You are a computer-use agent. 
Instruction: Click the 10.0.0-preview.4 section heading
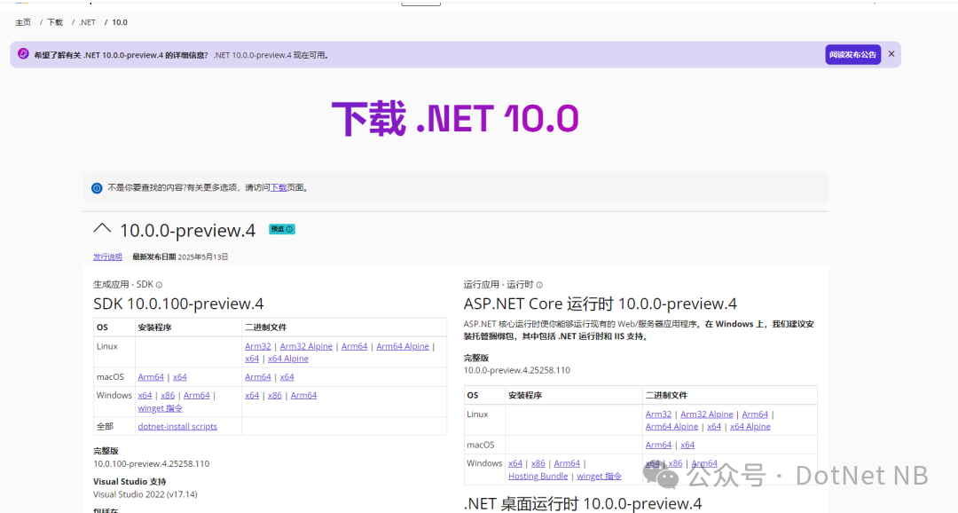click(187, 231)
